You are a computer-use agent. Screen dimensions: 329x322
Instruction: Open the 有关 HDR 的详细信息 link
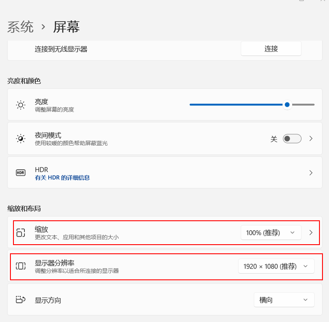tap(63, 178)
